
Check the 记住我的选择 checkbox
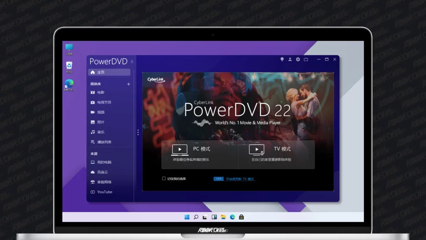pyautogui.click(x=164, y=179)
